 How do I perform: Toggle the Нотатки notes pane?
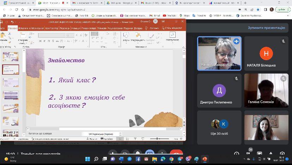tap(93, 139)
